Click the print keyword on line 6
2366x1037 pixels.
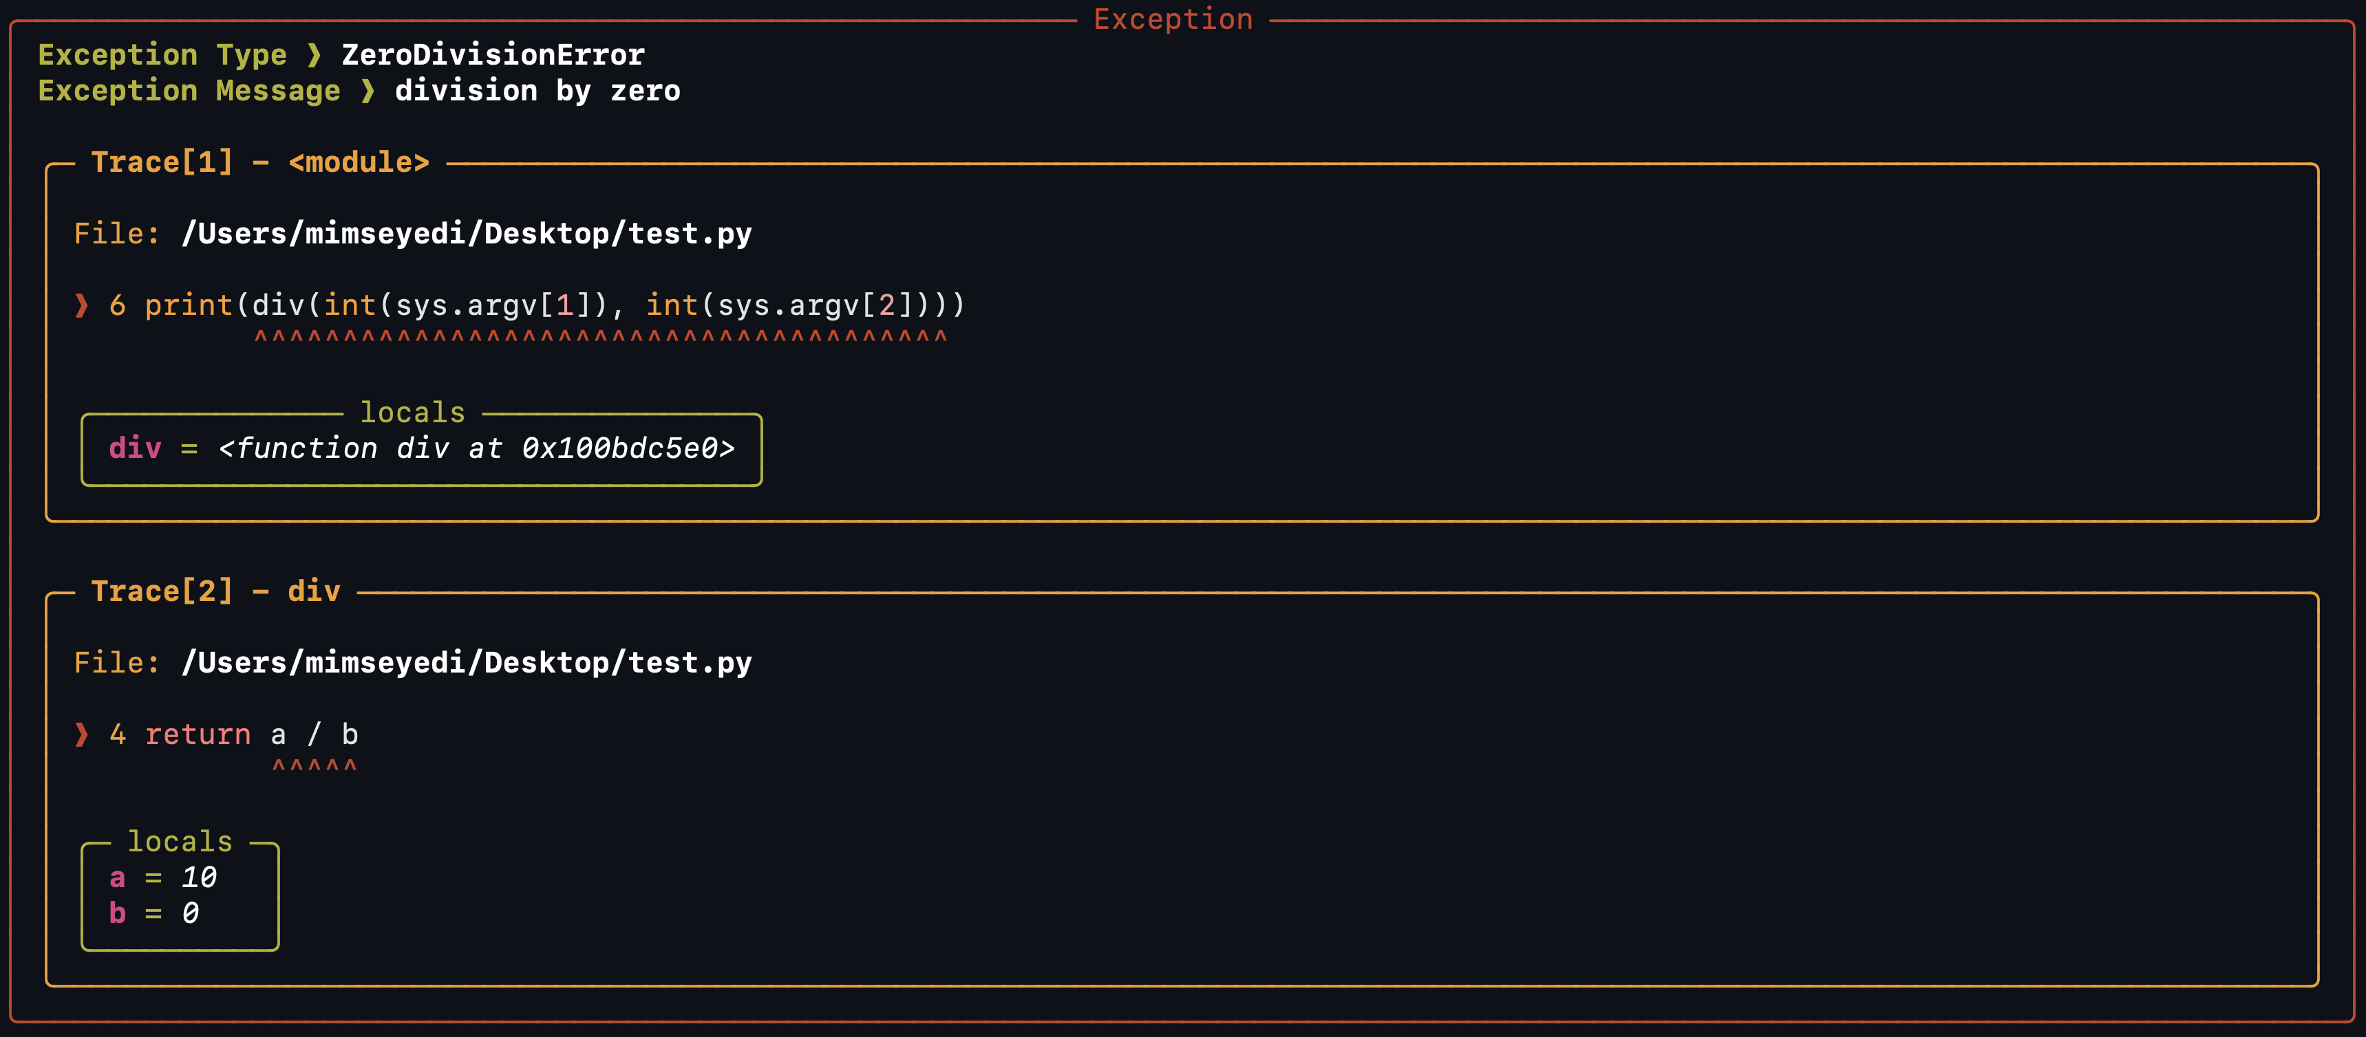coord(189,305)
